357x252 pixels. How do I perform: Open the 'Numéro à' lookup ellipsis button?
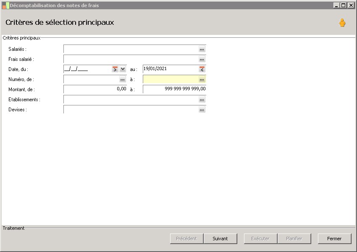coord(202,79)
